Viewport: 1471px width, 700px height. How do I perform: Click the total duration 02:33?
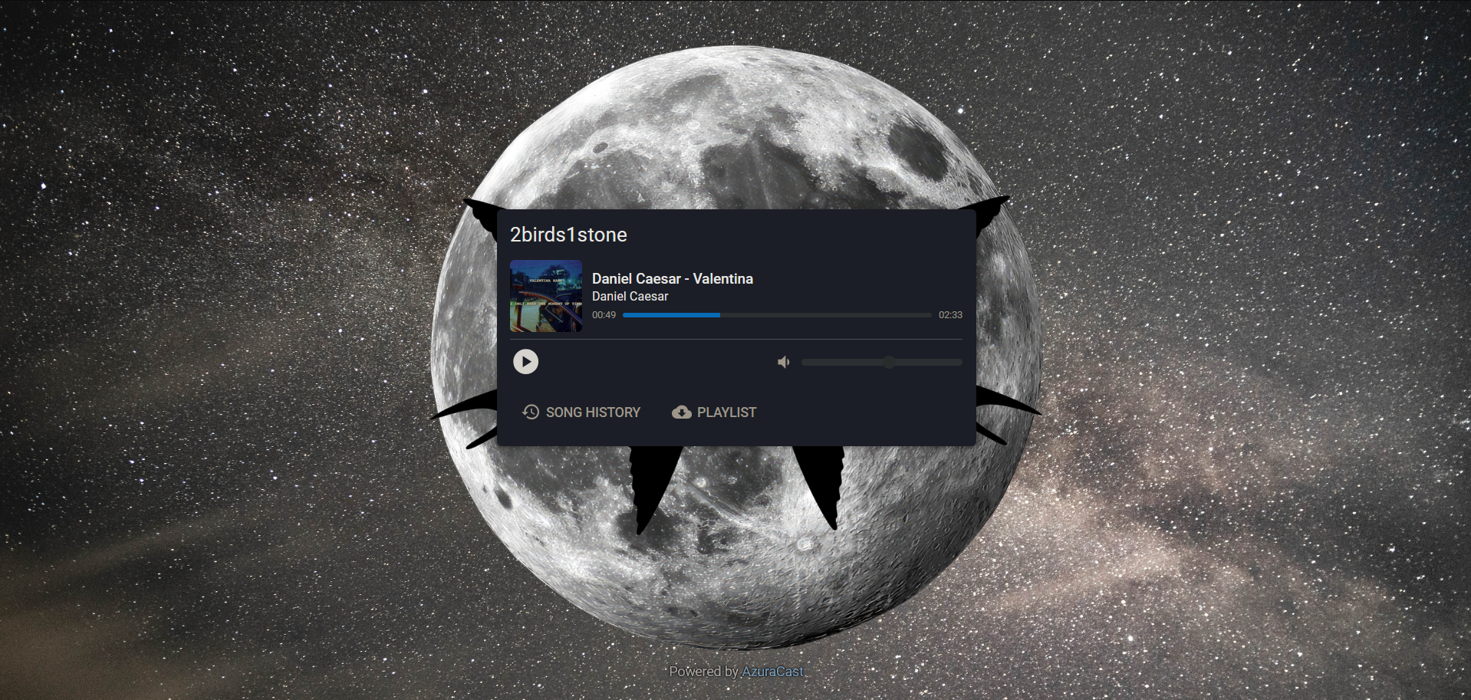tap(950, 315)
